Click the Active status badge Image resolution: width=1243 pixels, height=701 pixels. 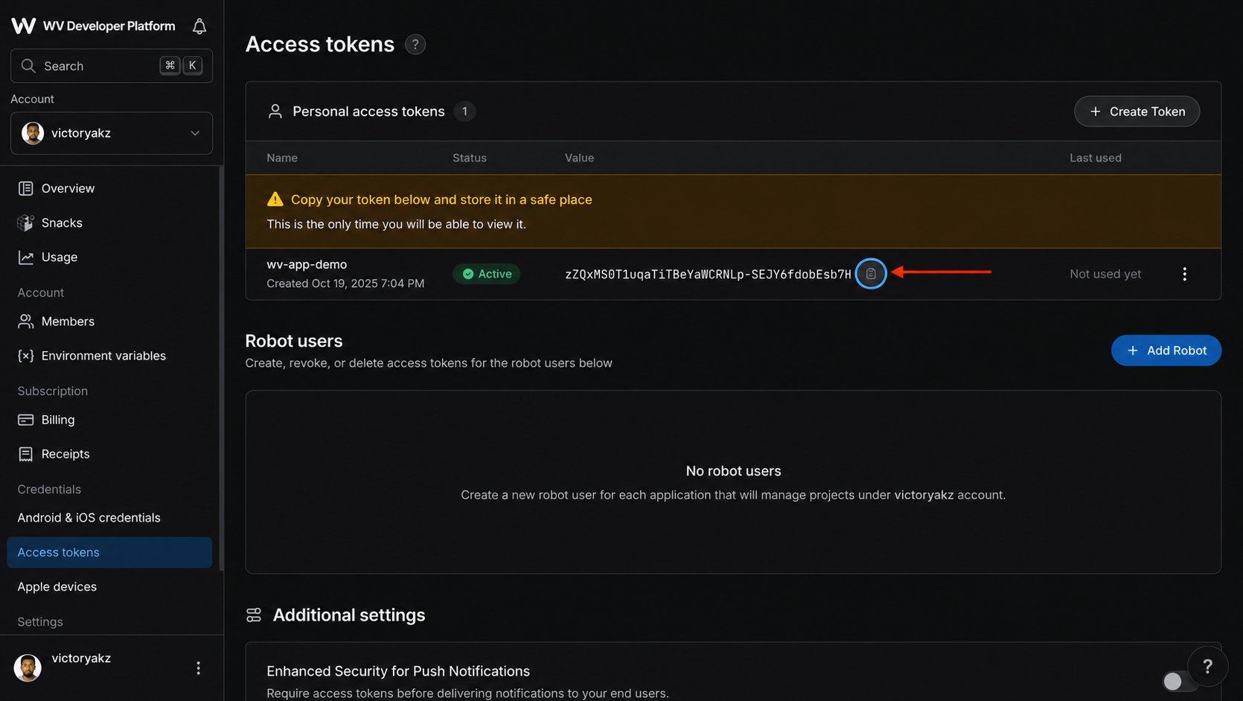[x=487, y=274]
